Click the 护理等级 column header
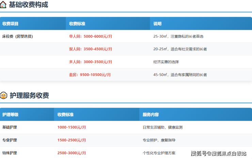 [11, 114]
